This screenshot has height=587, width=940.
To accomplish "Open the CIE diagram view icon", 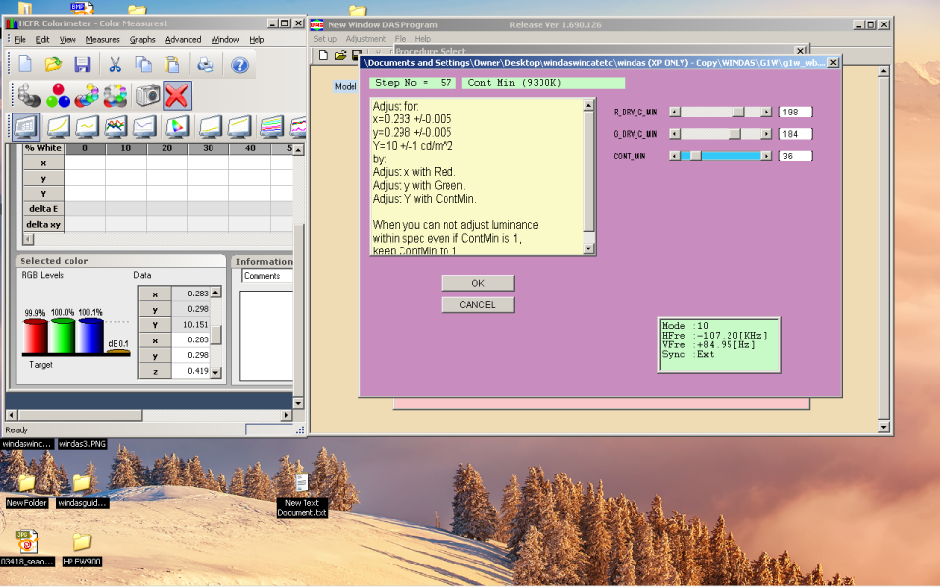I will coord(176,126).
